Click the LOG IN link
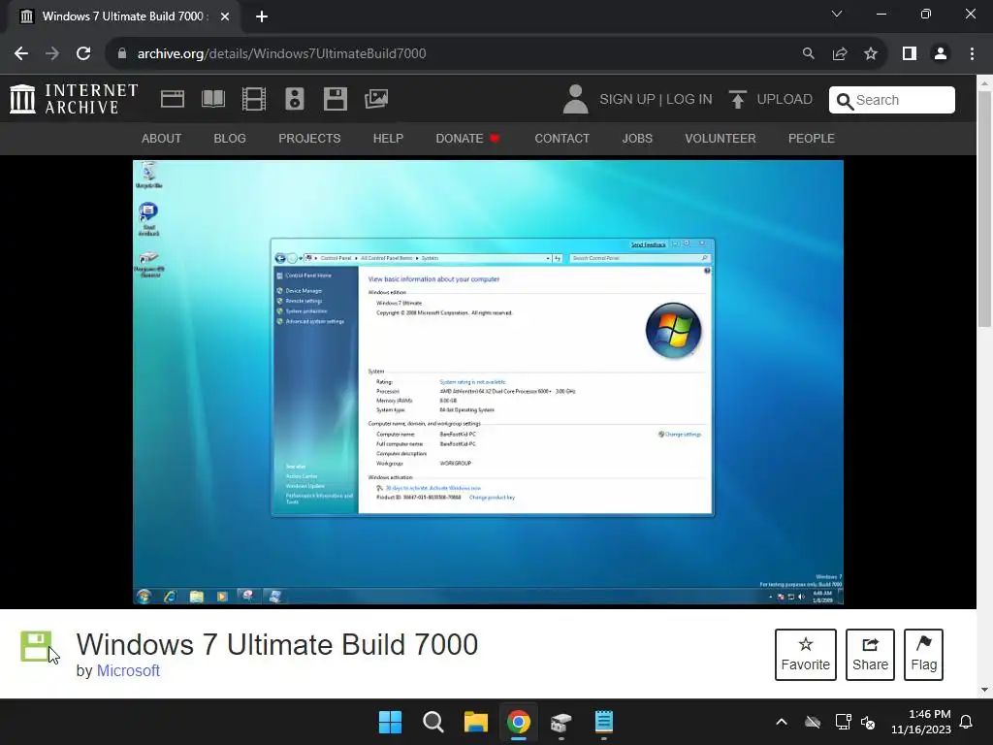This screenshot has height=745, width=993. pyautogui.click(x=689, y=100)
